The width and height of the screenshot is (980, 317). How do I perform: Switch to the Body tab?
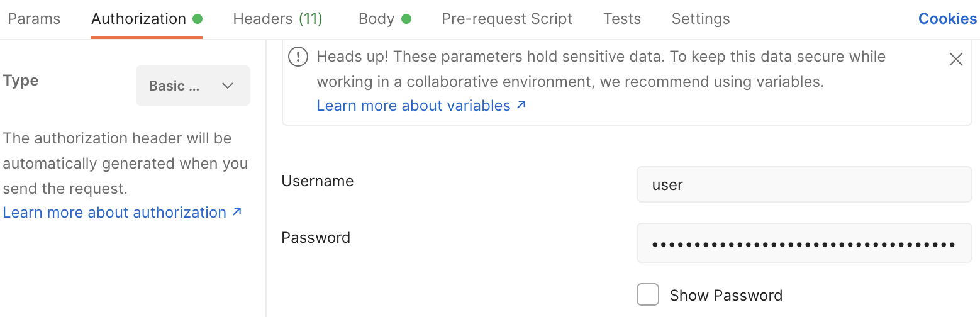pyautogui.click(x=376, y=19)
